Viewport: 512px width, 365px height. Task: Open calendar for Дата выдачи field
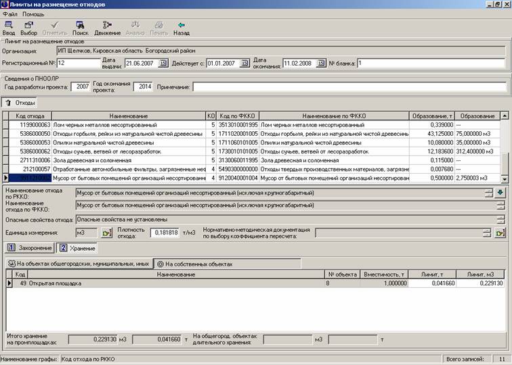coord(163,64)
